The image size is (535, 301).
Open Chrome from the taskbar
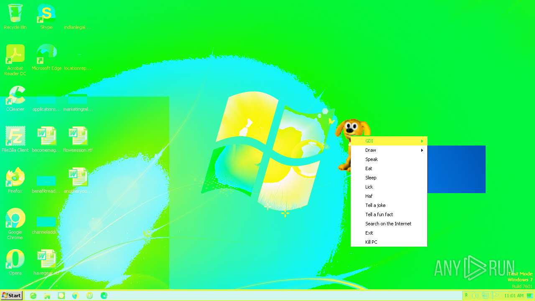pyautogui.click(x=76, y=296)
